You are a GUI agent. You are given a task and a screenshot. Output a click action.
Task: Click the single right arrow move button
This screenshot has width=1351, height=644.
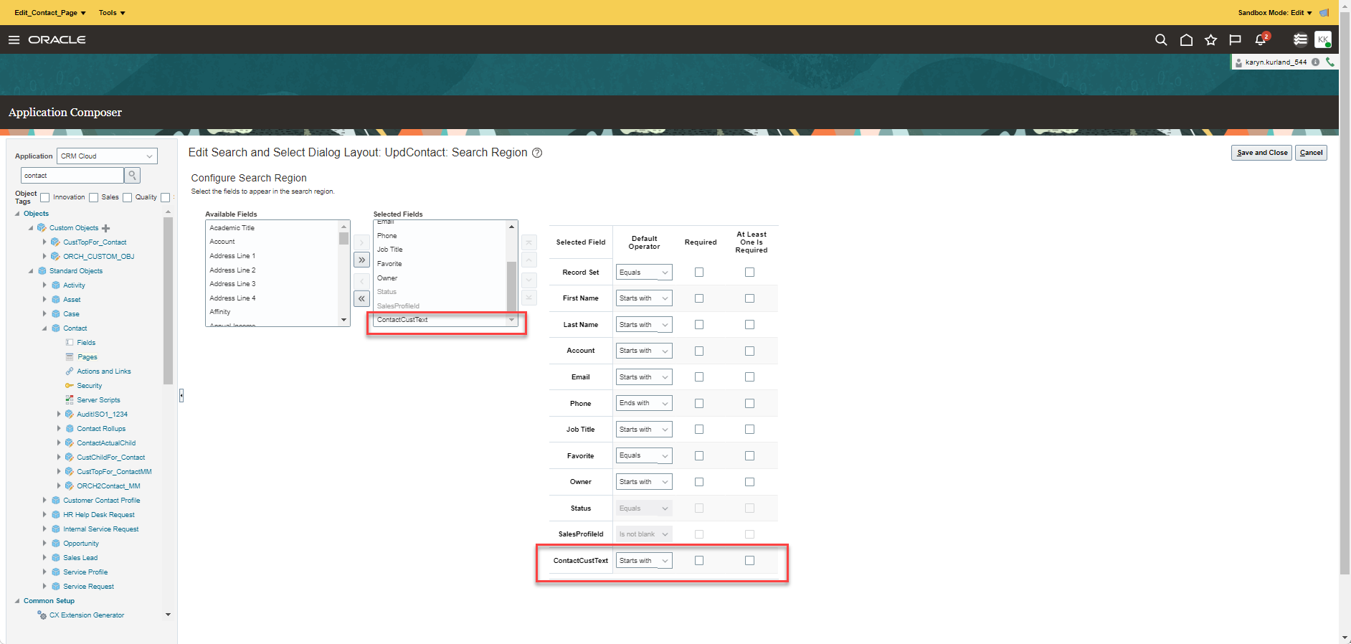coord(362,242)
